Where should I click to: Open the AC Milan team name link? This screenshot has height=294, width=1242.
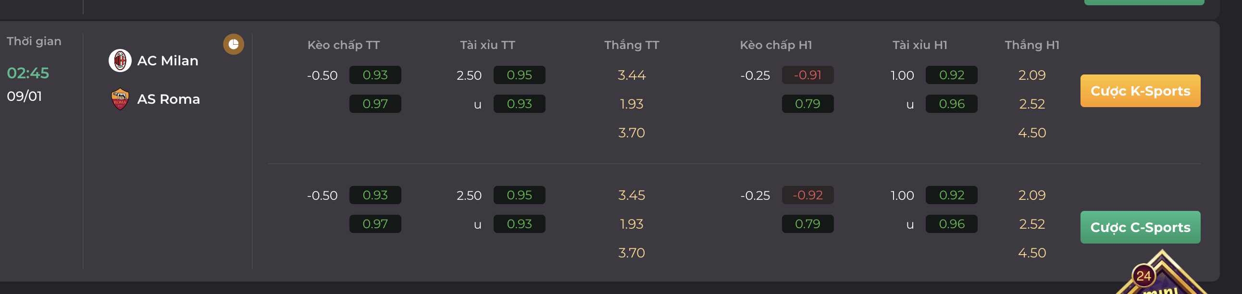click(168, 61)
